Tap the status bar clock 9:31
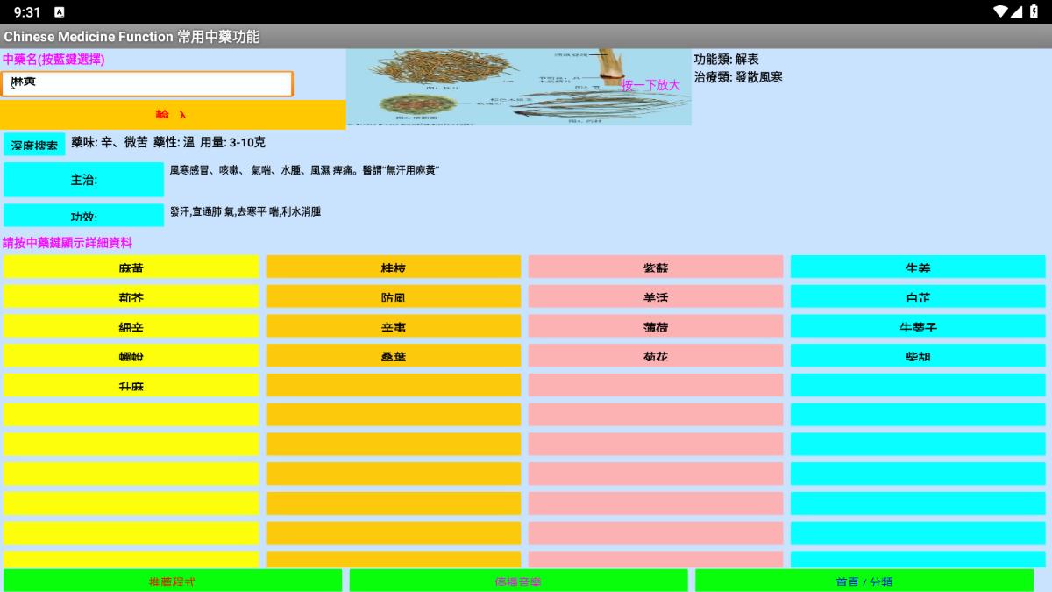 [x=27, y=12]
